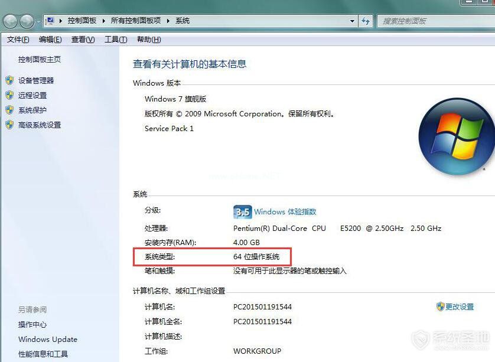Click the Windows logo image

tap(457, 136)
